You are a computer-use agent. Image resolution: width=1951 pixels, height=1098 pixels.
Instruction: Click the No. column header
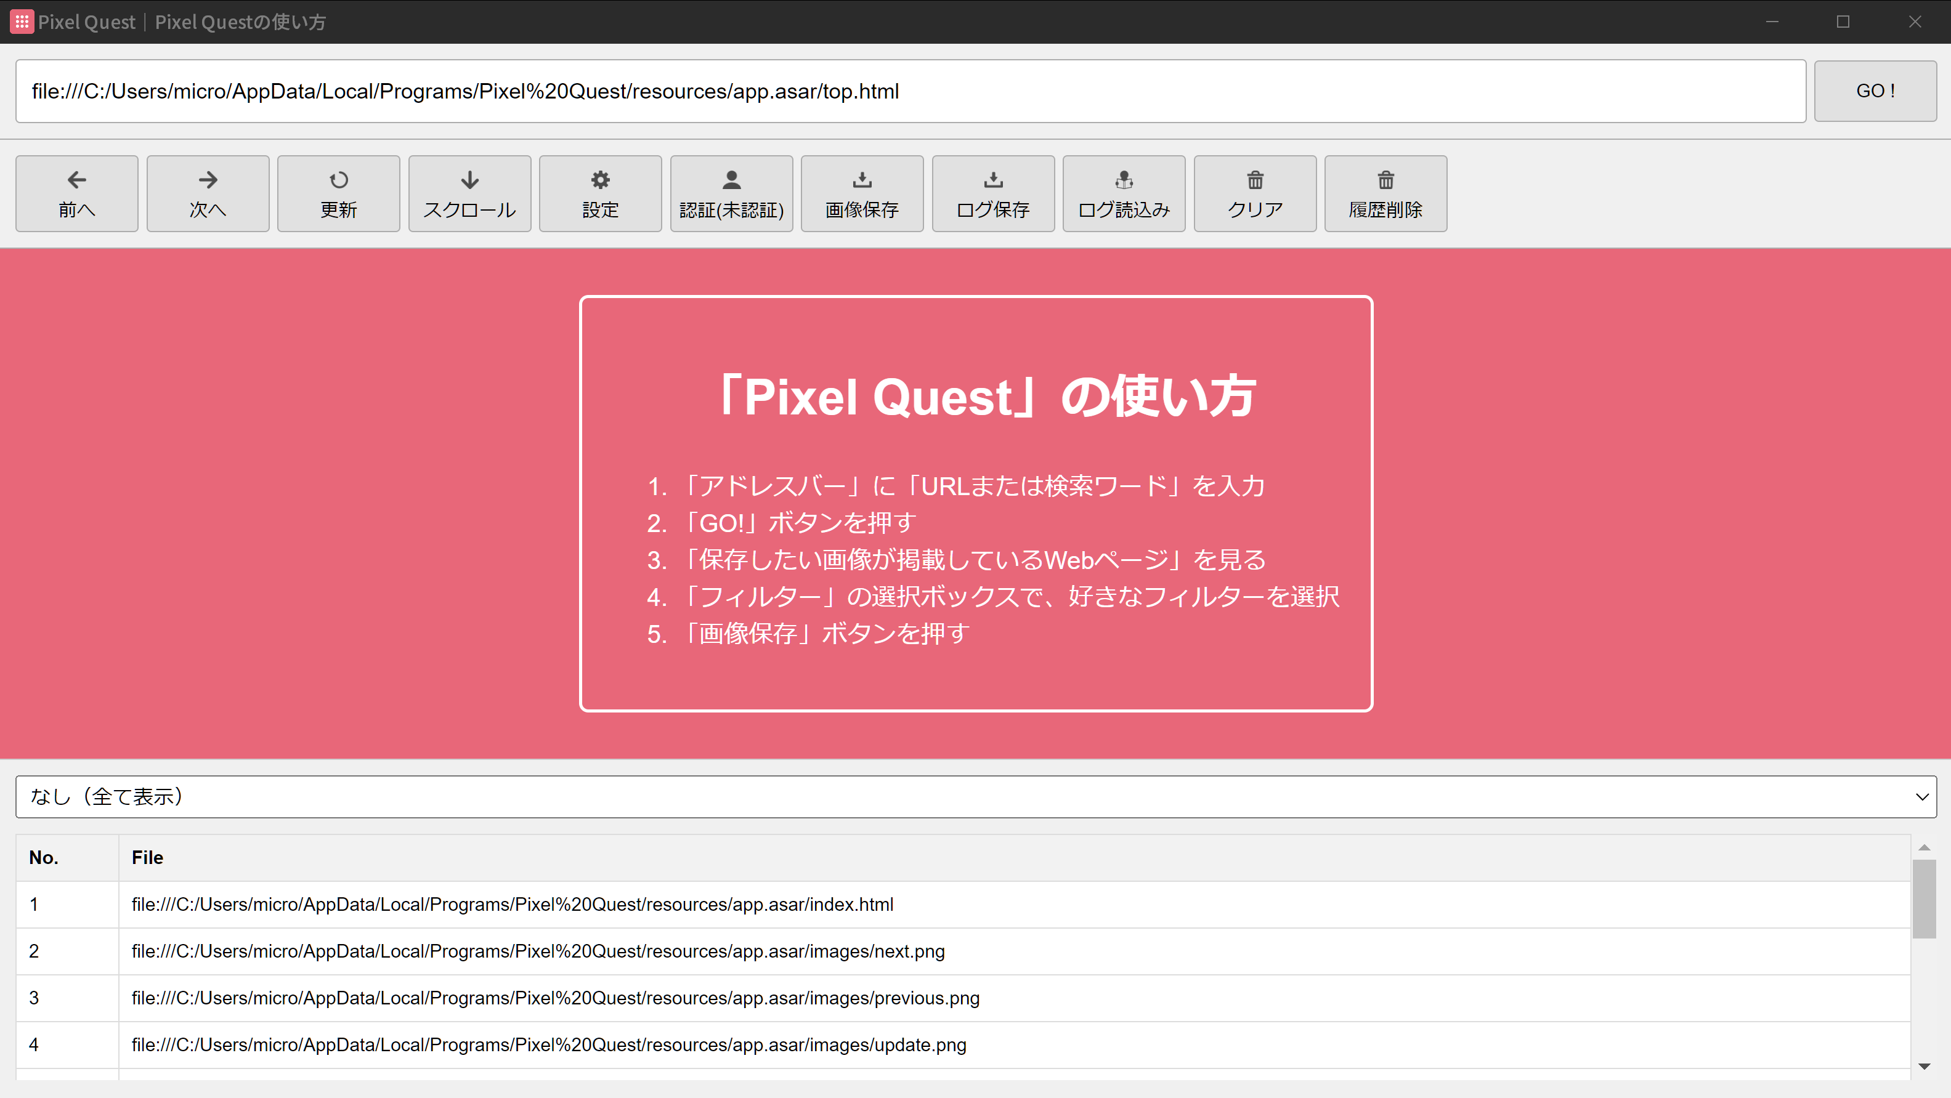click(67, 857)
